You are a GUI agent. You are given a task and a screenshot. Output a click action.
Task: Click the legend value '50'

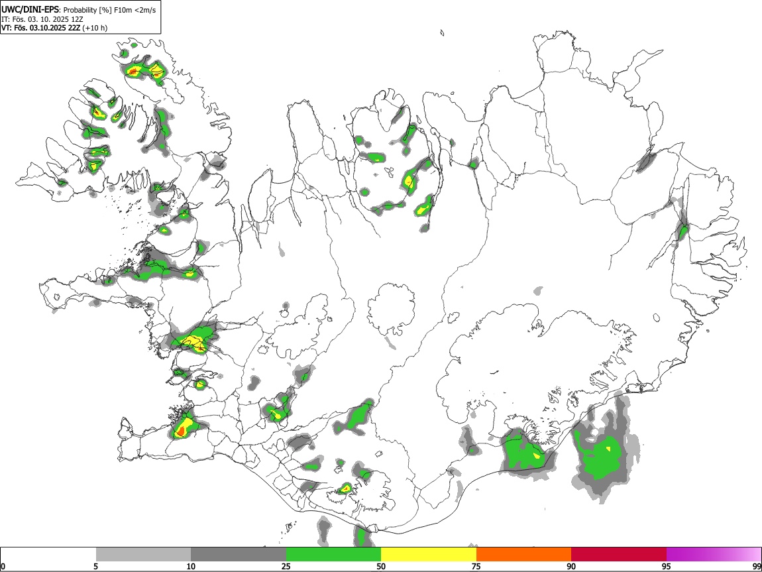[381, 566]
